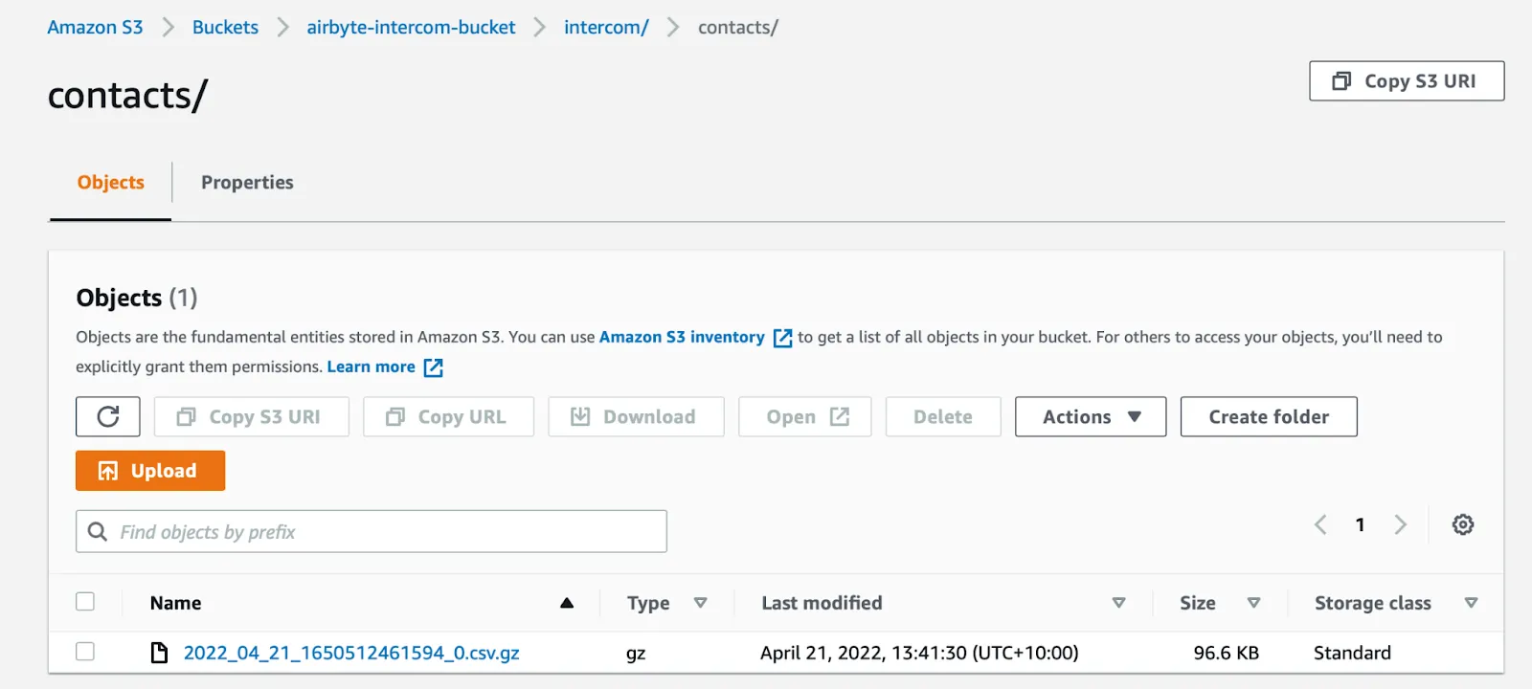
Task: Click the 96.6 KB size cell
Action: click(1226, 653)
